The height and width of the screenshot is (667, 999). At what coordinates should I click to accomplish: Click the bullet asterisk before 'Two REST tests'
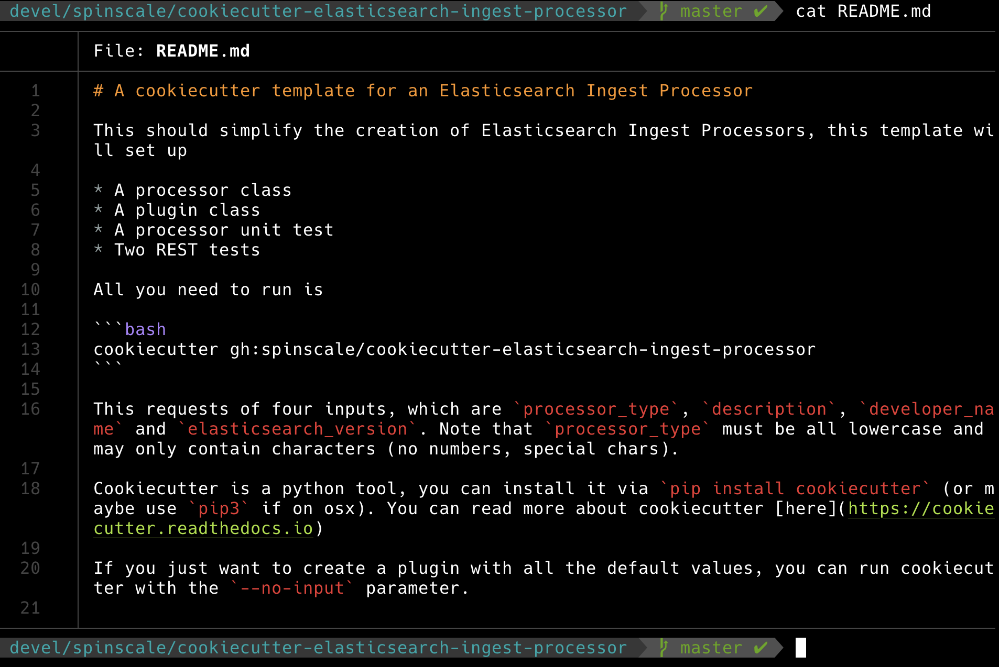point(98,250)
